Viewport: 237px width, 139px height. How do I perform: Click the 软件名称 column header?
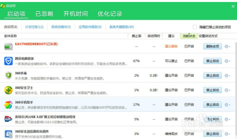click(x=11, y=36)
